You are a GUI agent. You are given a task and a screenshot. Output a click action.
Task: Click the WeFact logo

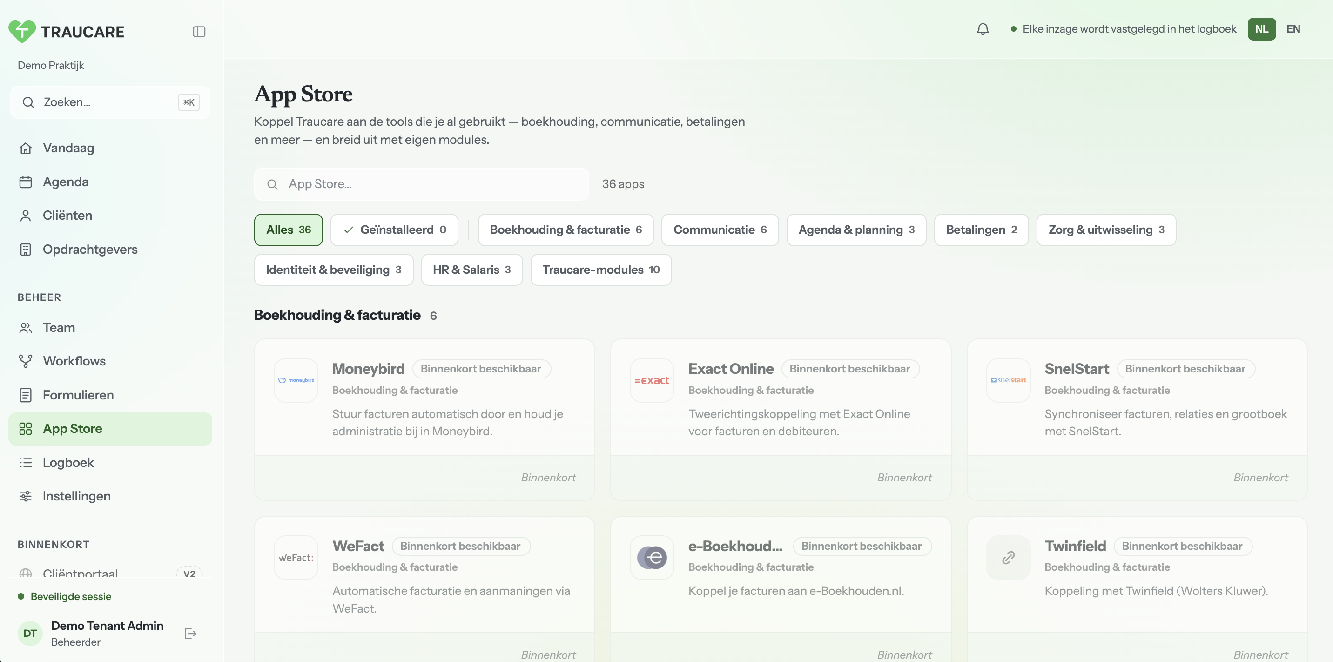(296, 557)
